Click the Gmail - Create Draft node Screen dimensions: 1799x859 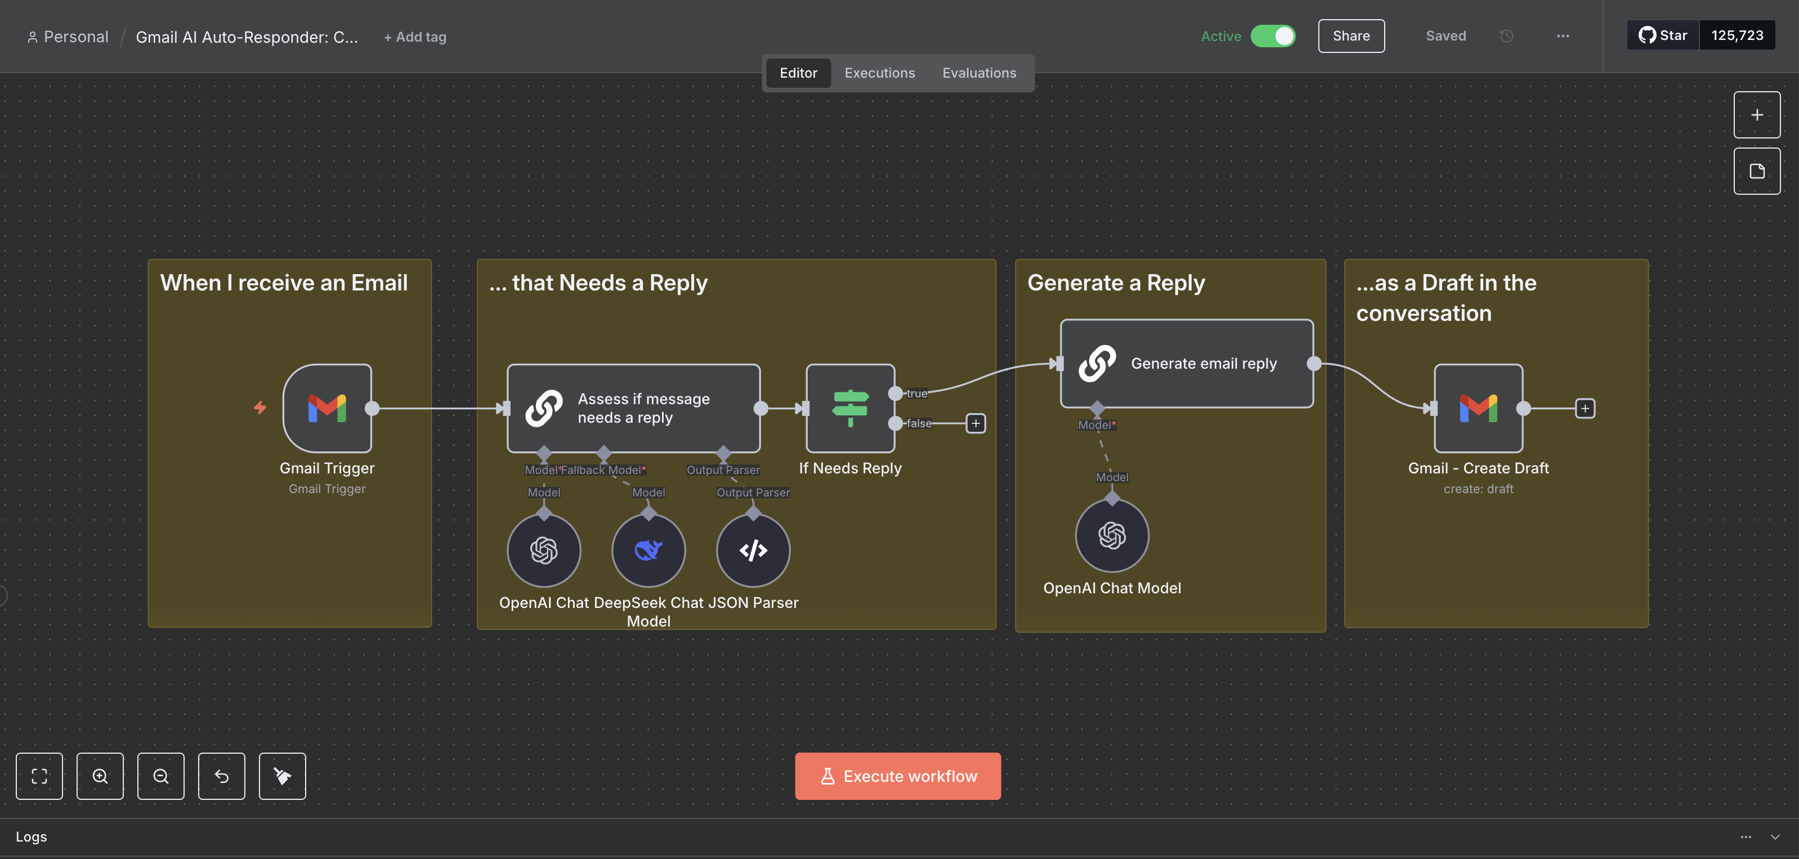[x=1478, y=408]
